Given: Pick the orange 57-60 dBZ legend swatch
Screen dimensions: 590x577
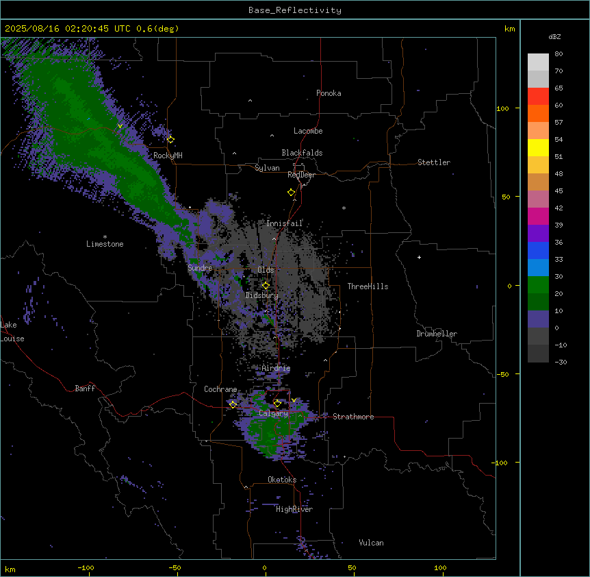Looking at the screenshot, I should click(538, 113).
